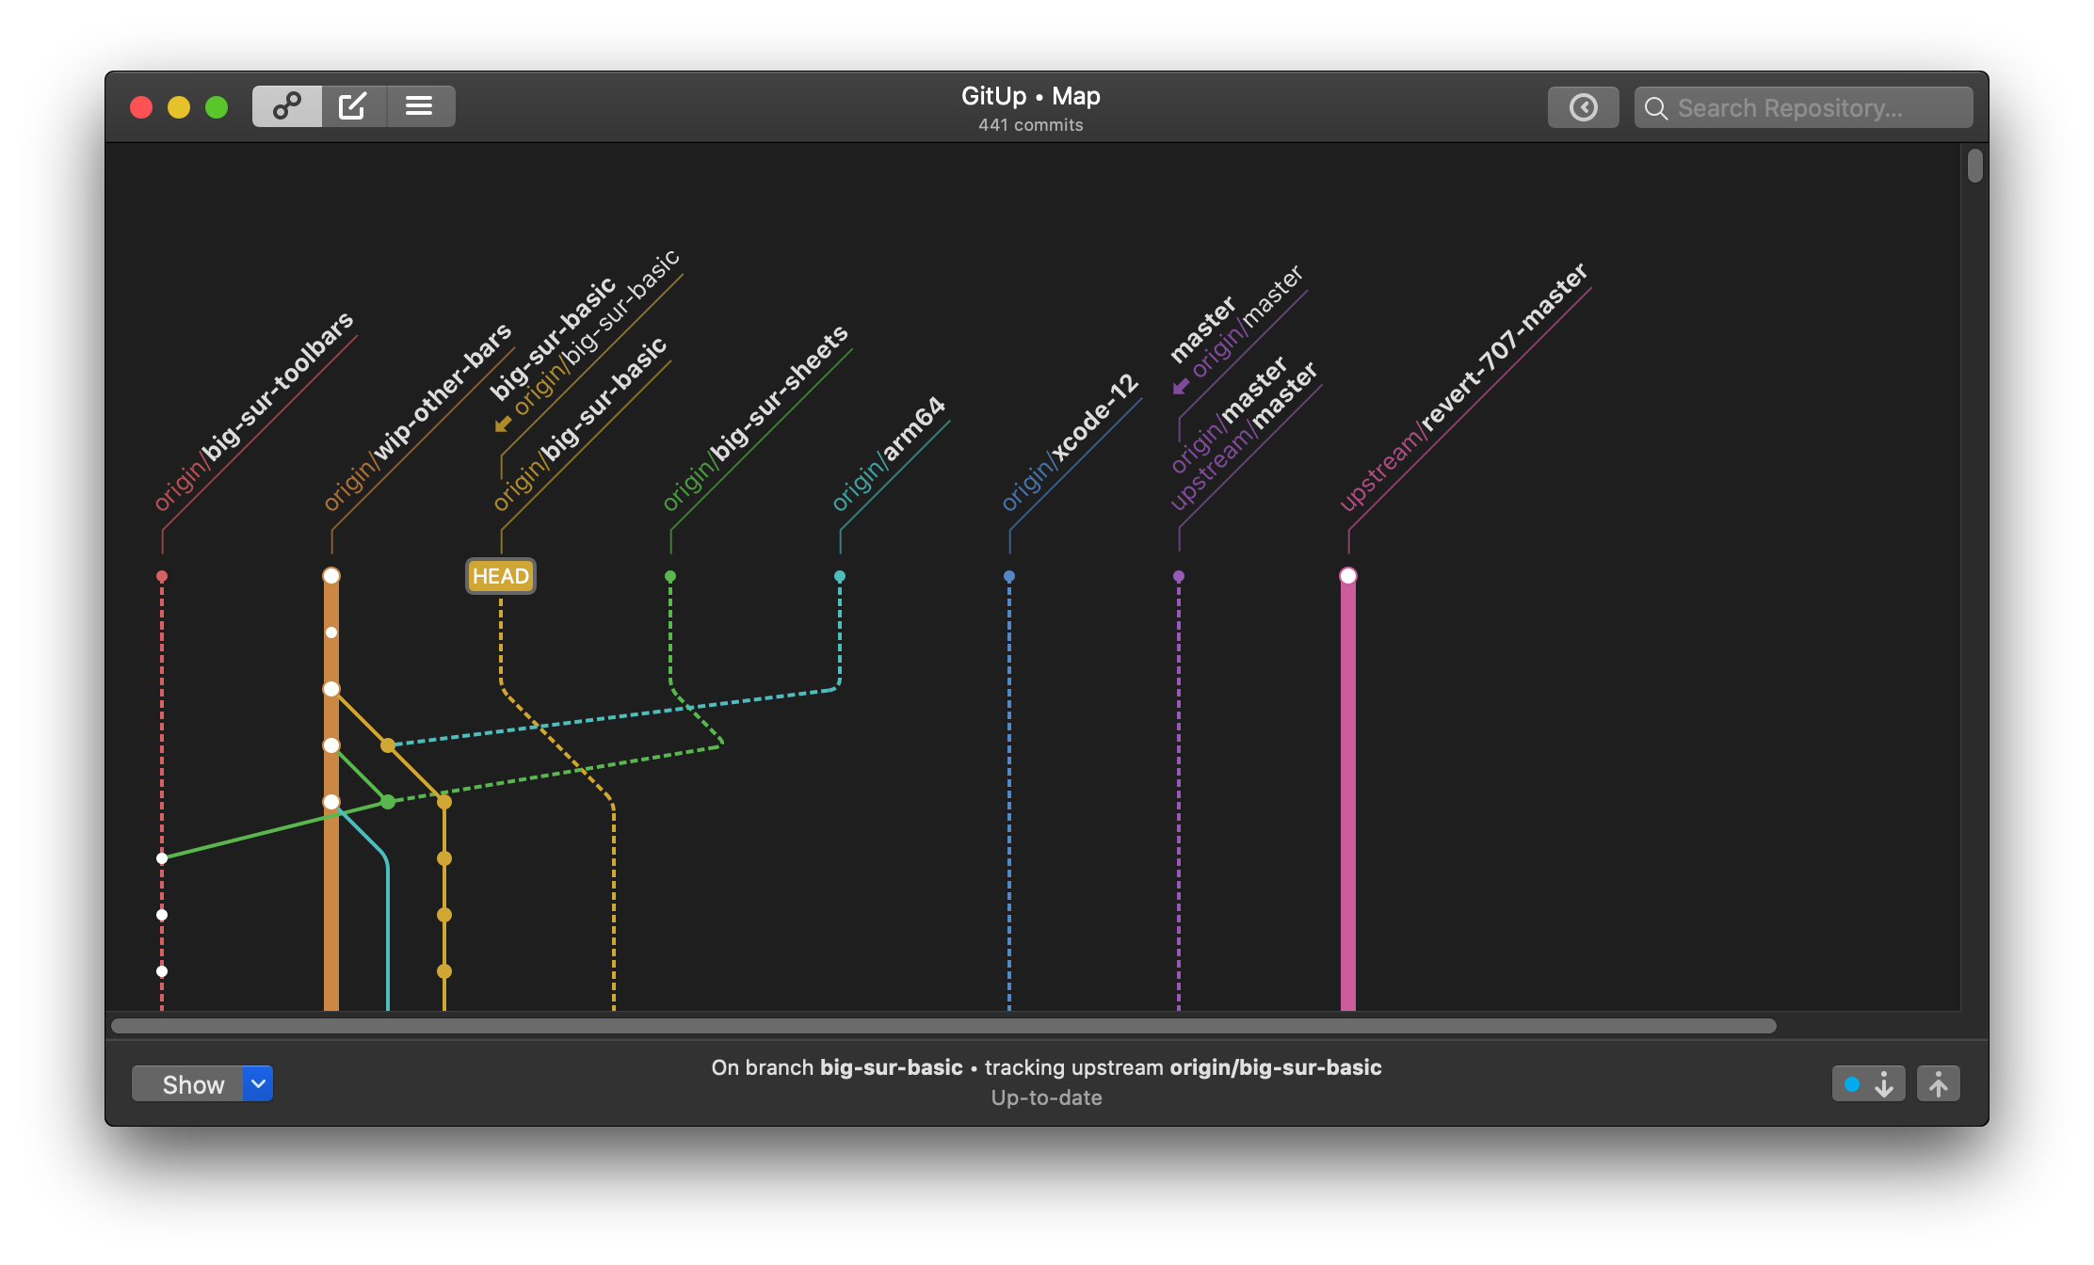The image size is (2094, 1265).
Task: Click the vertical scrollbar thumb
Action: [x=1974, y=167]
